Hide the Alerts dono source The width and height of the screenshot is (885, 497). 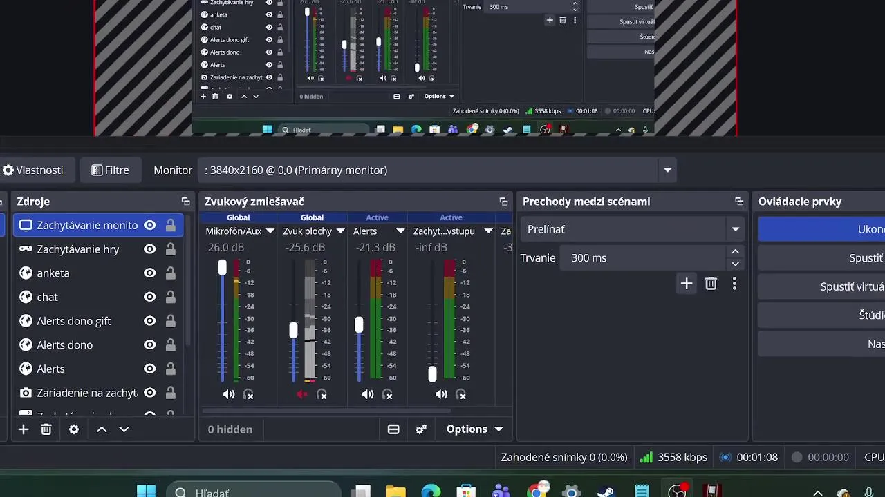point(150,345)
